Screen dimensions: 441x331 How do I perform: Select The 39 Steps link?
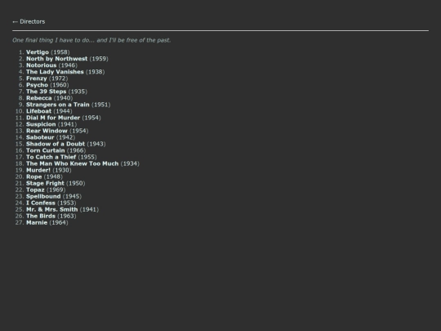click(46, 92)
